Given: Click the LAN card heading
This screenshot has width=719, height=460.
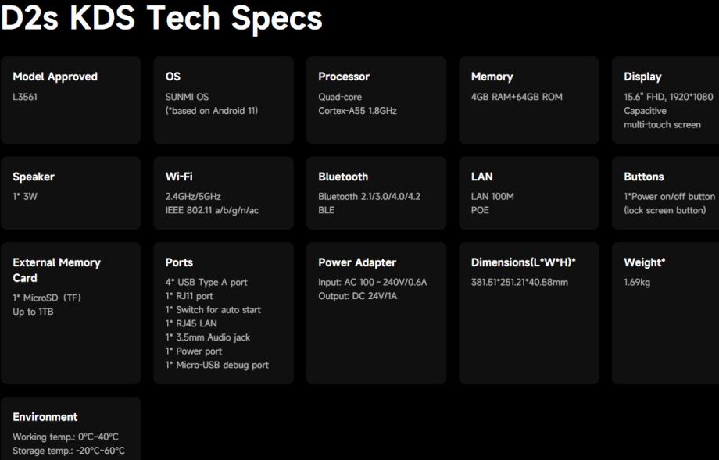Looking at the screenshot, I should [x=482, y=177].
